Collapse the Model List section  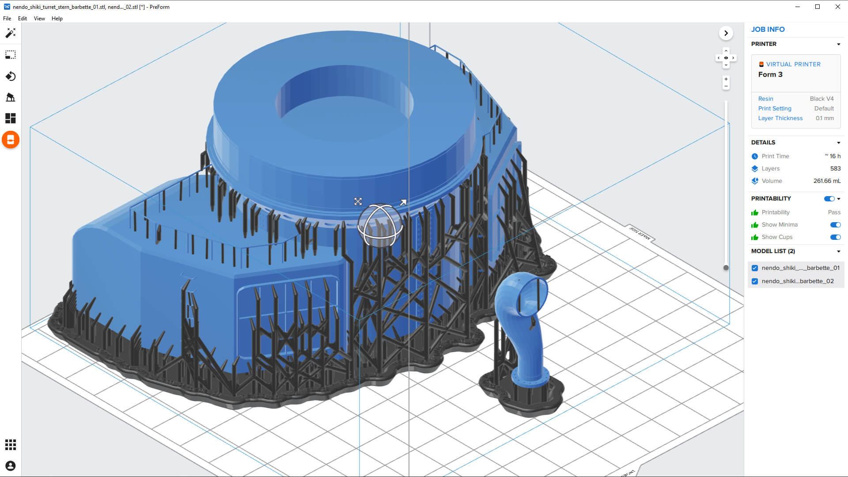click(x=838, y=251)
